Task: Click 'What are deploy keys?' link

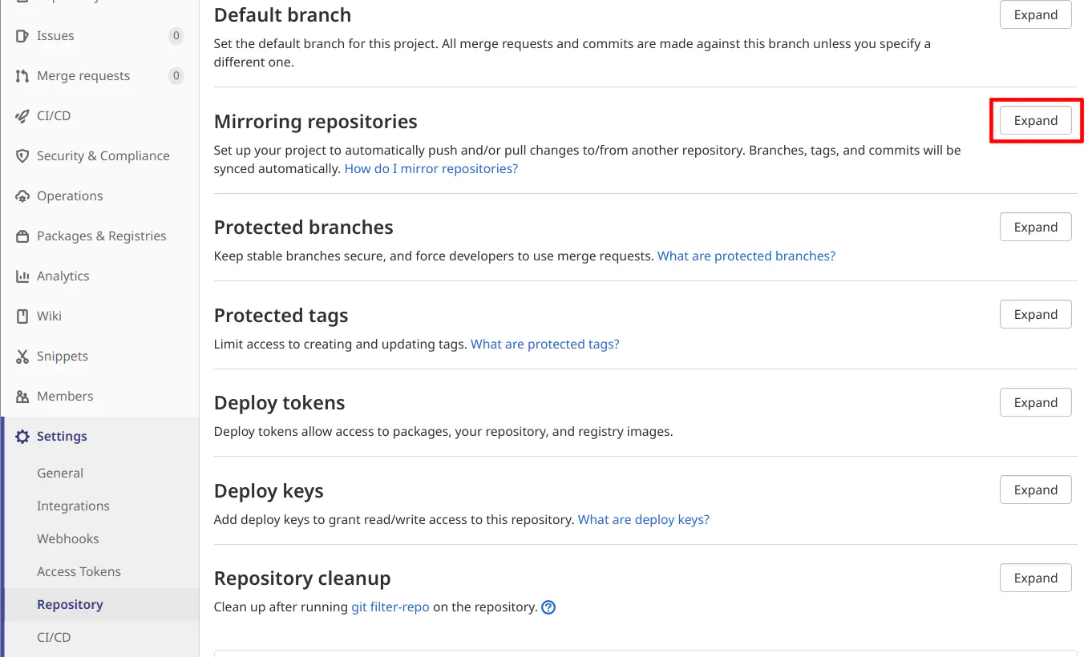Action: (644, 520)
